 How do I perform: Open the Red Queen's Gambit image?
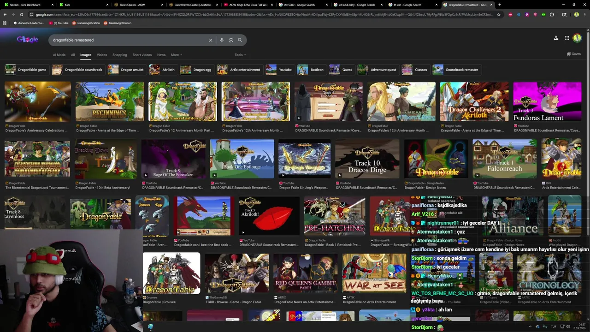point(305,273)
